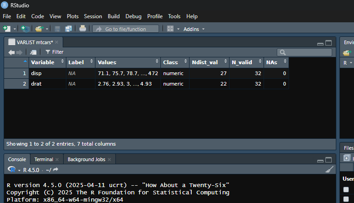The width and height of the screenshot is (354, 203).
Task: Click the Show in new window icon
Action: [33, 52]
